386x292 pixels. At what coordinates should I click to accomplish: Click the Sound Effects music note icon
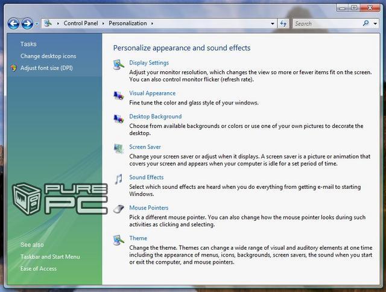119,179
